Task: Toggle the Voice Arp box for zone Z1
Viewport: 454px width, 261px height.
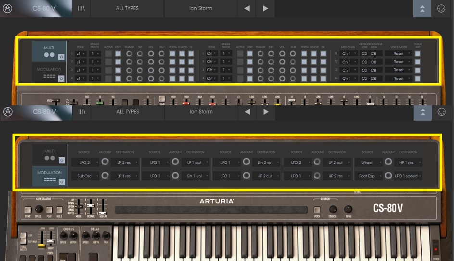Action: 417,53
